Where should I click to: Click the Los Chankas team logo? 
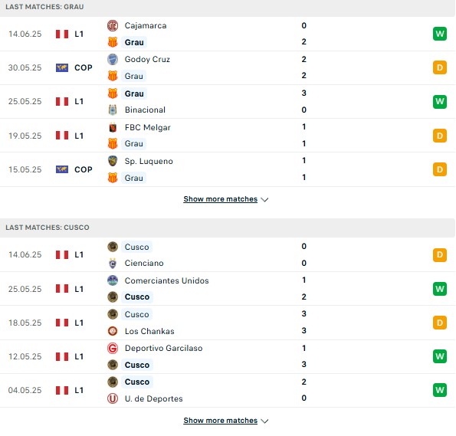coord(113,331)
